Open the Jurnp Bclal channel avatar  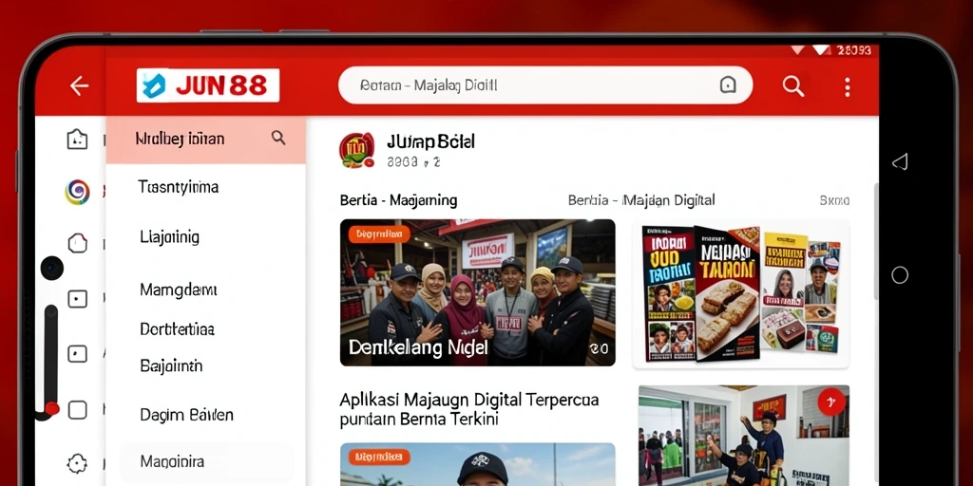(357, 150)
